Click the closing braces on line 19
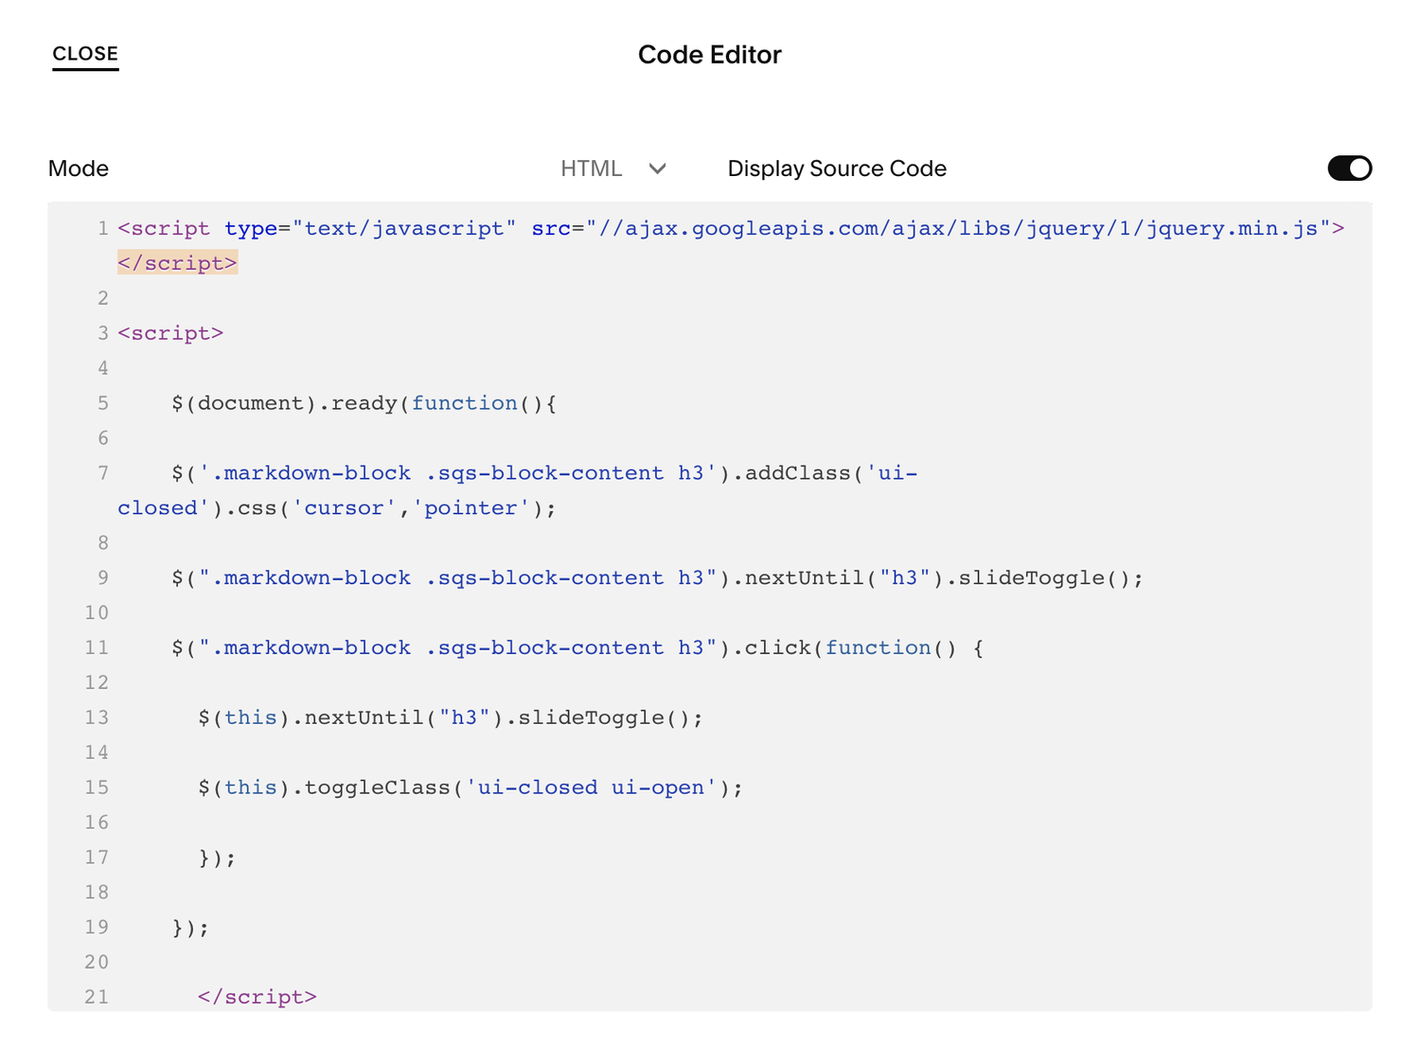Viewport: 1420px width, 1062px height. (187, 927)
